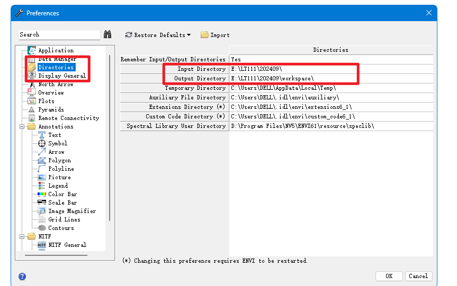Click the Scale Bar icon
The height and width of the screenshot is (286, 457).
(42, 202)
